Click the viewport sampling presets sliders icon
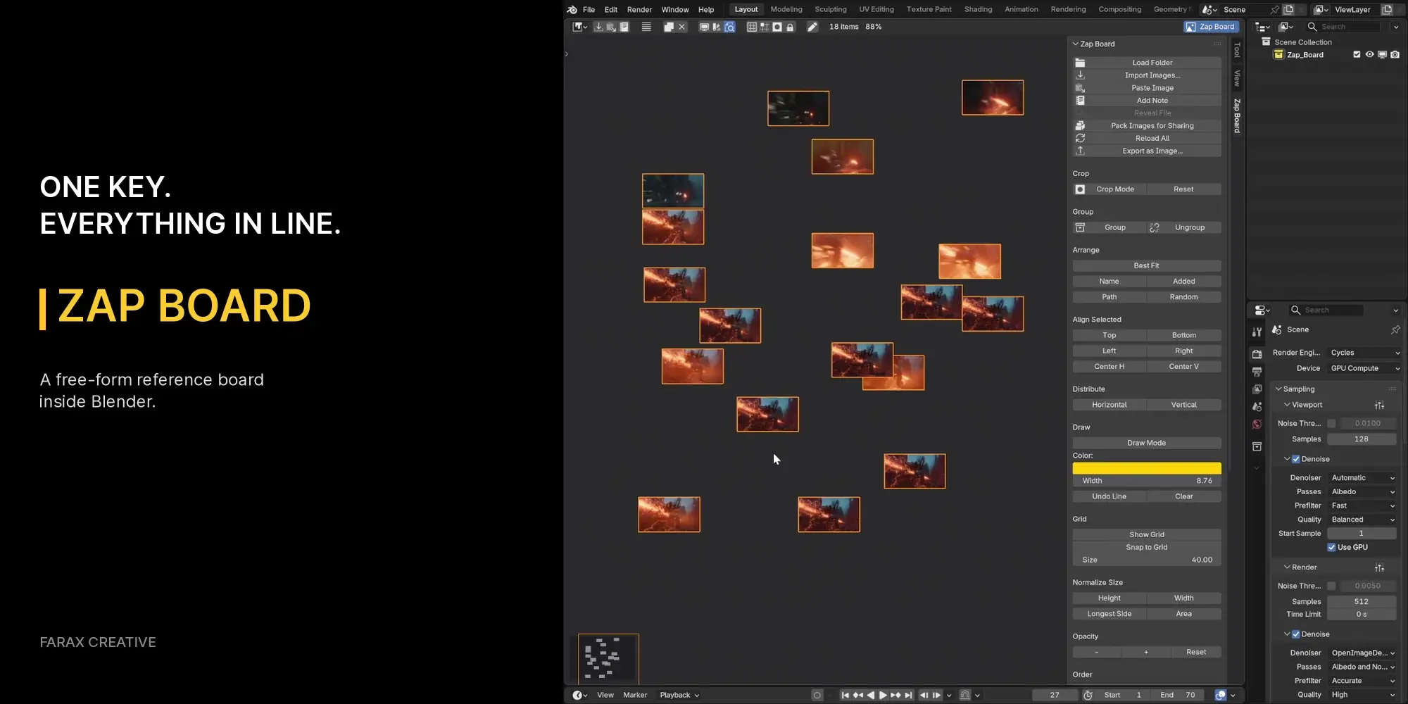Image resolution: width=1408 pixels, height=704 pixels. [x=1379, y=406]
